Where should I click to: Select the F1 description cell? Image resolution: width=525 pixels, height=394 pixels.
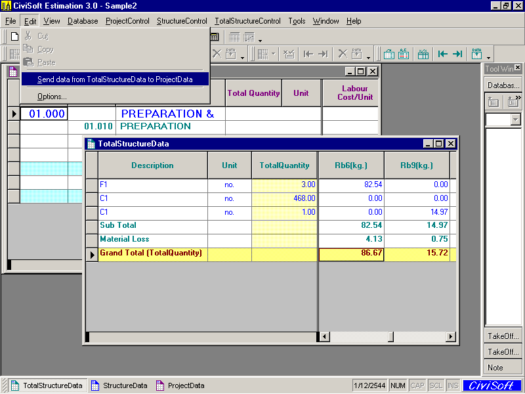tap(153, 185)
